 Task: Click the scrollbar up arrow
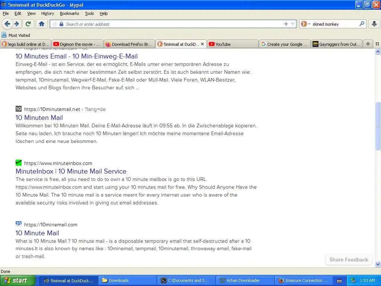click(378, 51)
